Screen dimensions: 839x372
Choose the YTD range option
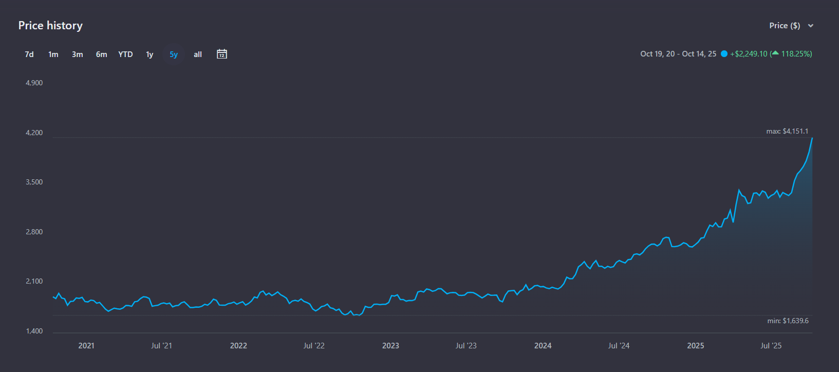point(125,54)
